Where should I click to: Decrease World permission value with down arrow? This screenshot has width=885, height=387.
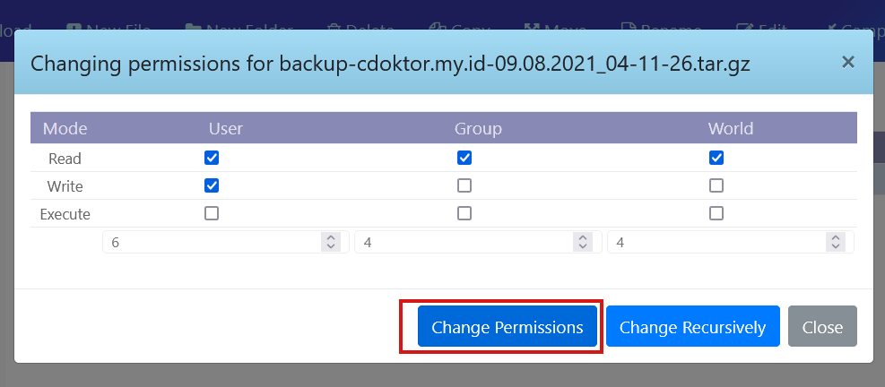(836, 247)
